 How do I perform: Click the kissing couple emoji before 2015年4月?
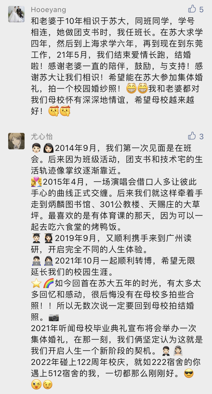[x=36, y=182]
